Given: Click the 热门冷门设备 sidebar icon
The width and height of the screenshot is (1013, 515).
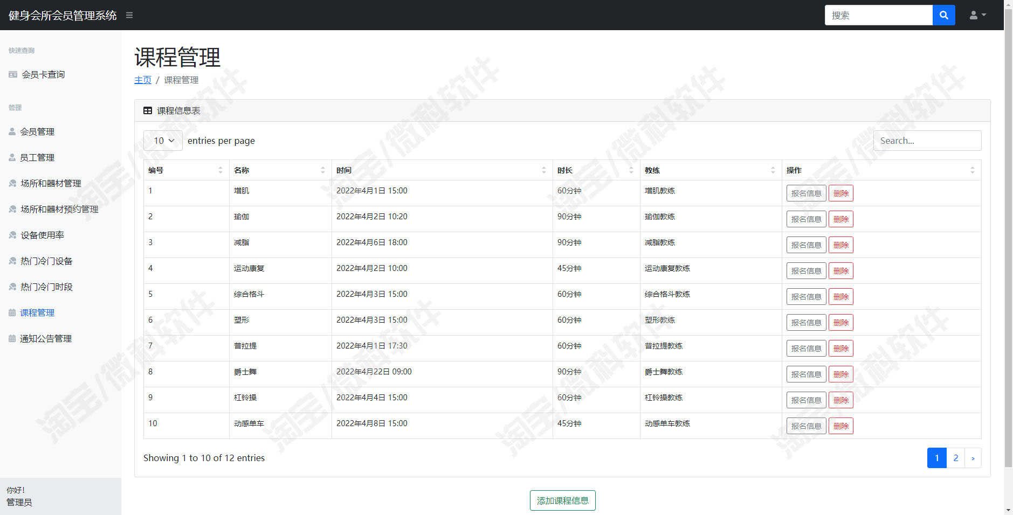Looking at the screenshot, I should (x=12, y=261).
